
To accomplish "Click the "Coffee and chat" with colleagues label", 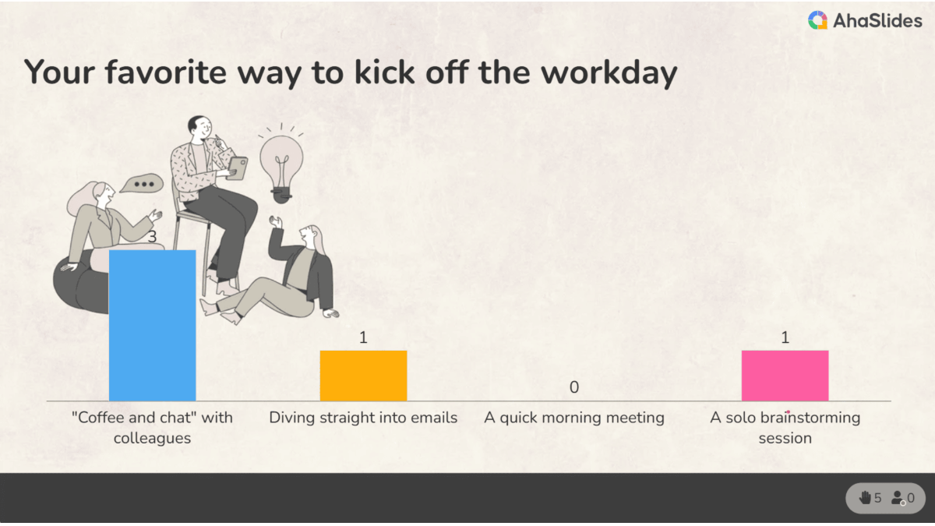I will [x=152, y=427].
